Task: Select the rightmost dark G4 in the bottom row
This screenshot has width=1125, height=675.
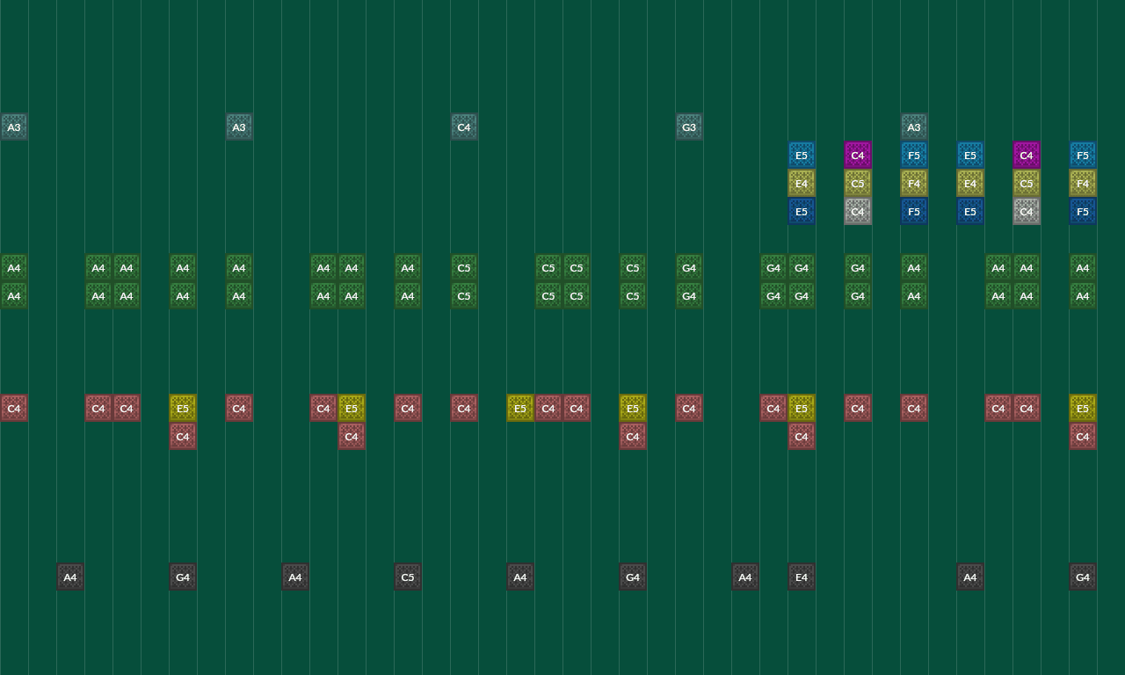Action: [1083, 577]
